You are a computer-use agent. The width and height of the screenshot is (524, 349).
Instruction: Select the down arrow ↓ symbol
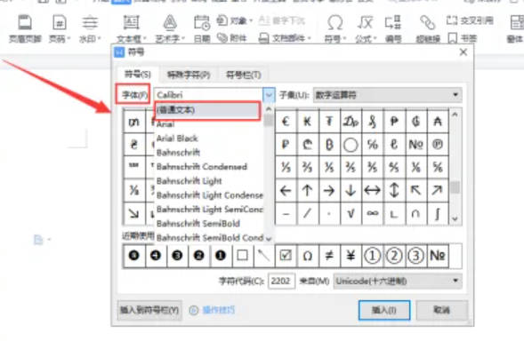click(x=351, y=191)
